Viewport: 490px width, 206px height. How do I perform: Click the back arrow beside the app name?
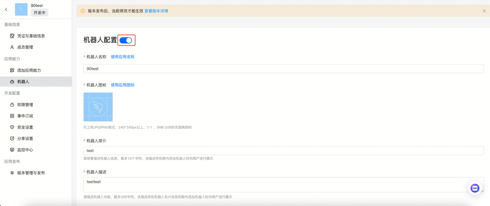(6, 9)
